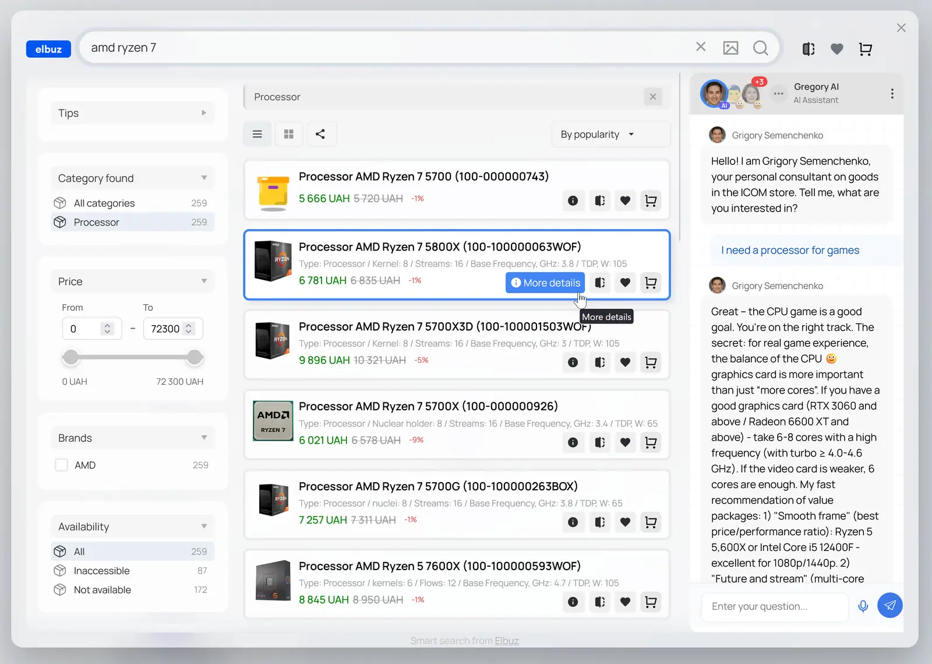Filter availability by Inaccessible
The width and height of the screenshot is (932, 664).
[x=133, y=571]
